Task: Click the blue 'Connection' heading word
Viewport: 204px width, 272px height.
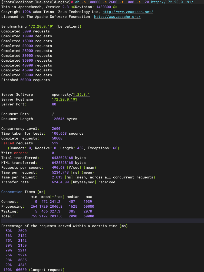Action: (x=12, y=192)
